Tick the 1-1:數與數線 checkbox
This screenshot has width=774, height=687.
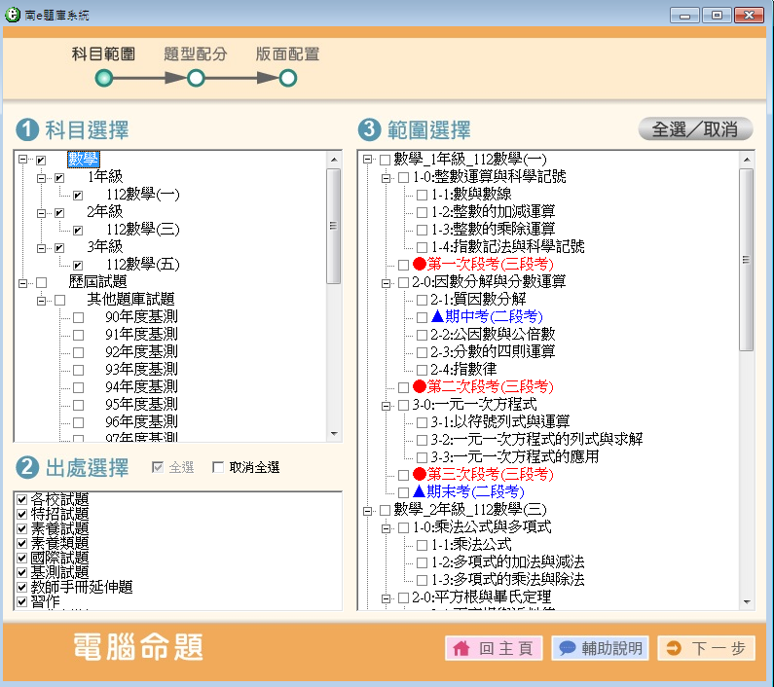click(422, 195)
